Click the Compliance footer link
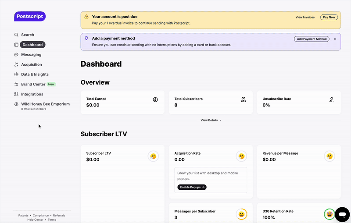 point(41,216)
